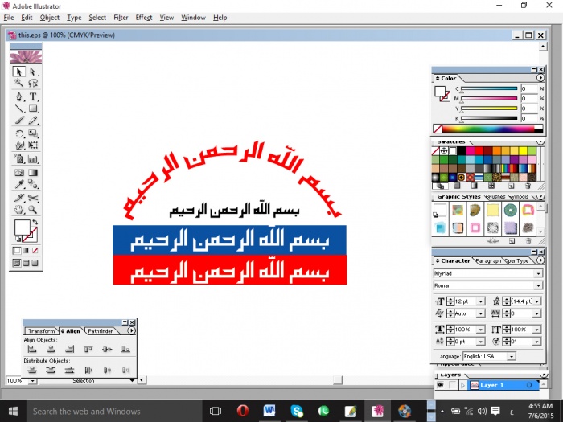The height and width of the screenshot is (422, 563).
Task: Set toolbox paint to None
Action: point(35,251)
